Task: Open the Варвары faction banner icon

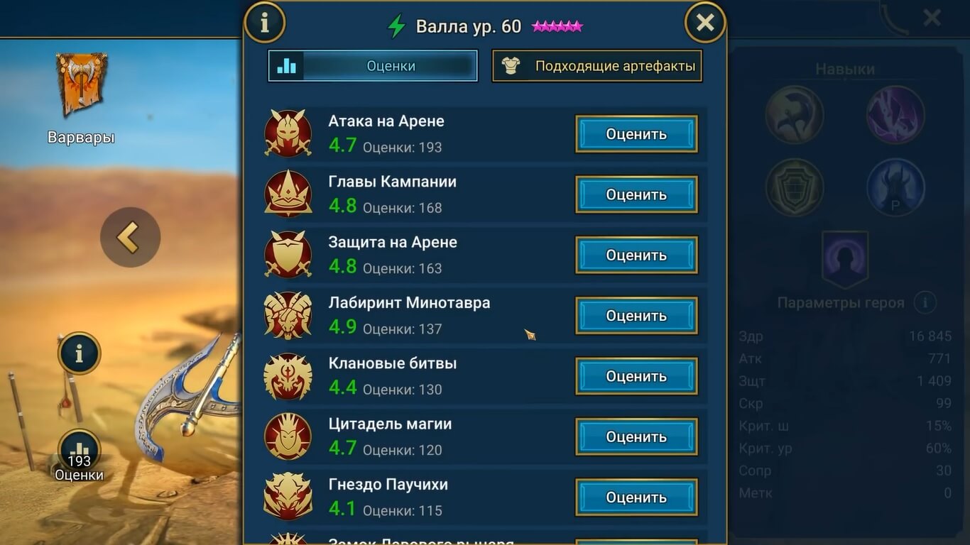Action: click(x=82, y=85)
